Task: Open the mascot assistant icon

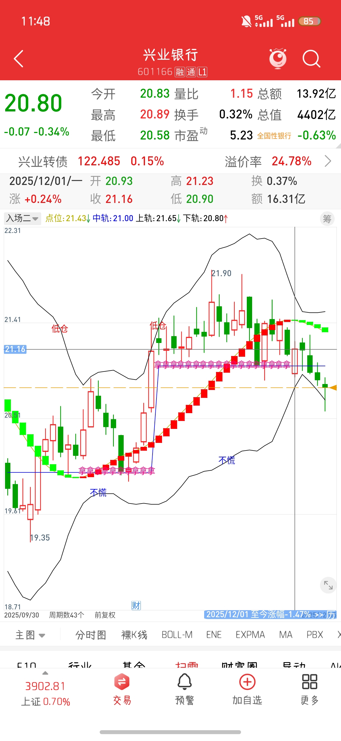Action: click(x=278, y=59)
